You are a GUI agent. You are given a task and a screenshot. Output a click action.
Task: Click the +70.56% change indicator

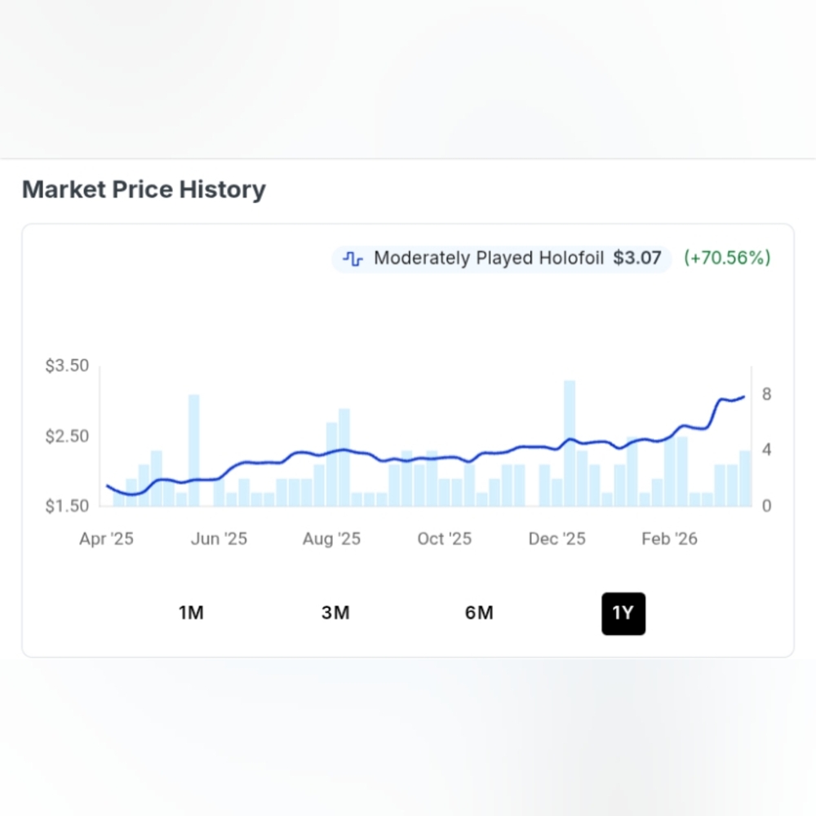727,258
